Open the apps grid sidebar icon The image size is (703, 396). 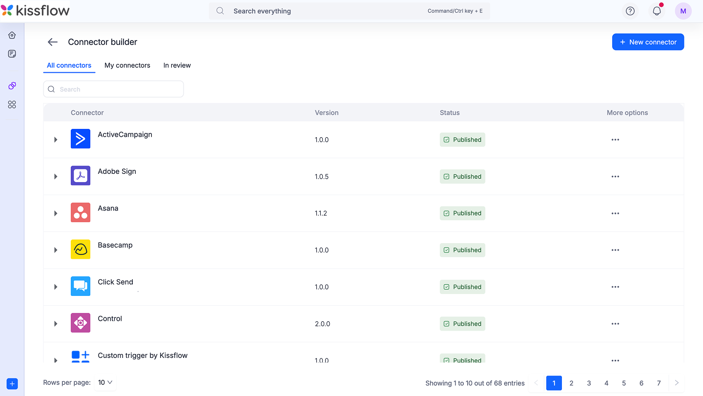(x=12, y=104)
